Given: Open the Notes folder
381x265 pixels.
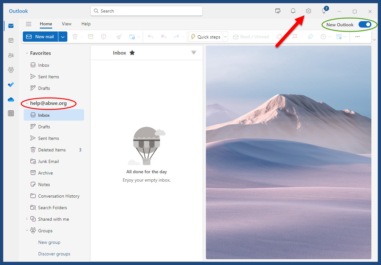Looking at the screenshot, I should (54, 184).
